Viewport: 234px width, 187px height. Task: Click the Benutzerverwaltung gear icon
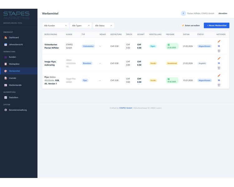pyautogui.click(x=6, y=110)
